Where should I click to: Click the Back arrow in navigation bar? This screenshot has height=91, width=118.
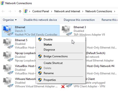[3, 11]
